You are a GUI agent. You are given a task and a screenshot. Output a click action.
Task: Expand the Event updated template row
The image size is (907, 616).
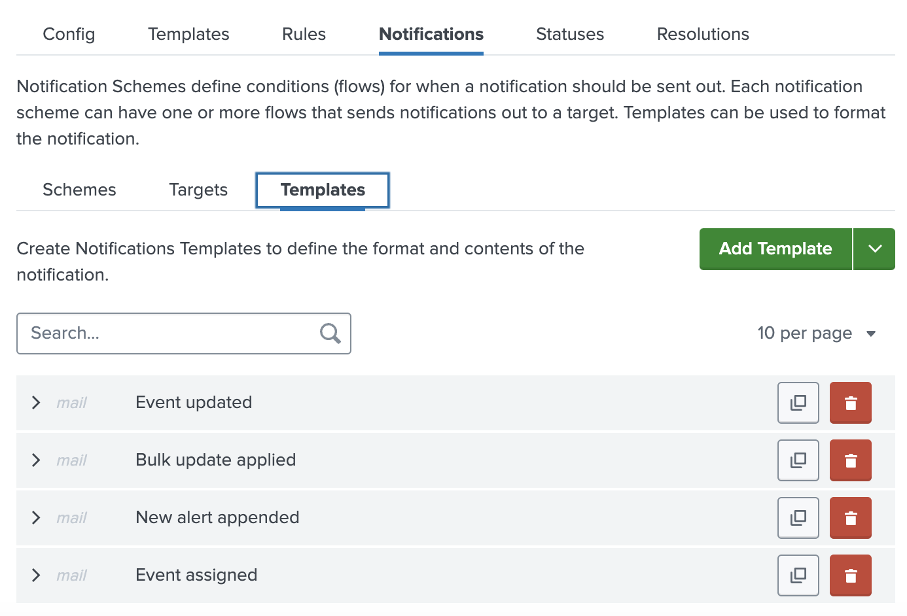pyautogui.click(x=36, y=403)
